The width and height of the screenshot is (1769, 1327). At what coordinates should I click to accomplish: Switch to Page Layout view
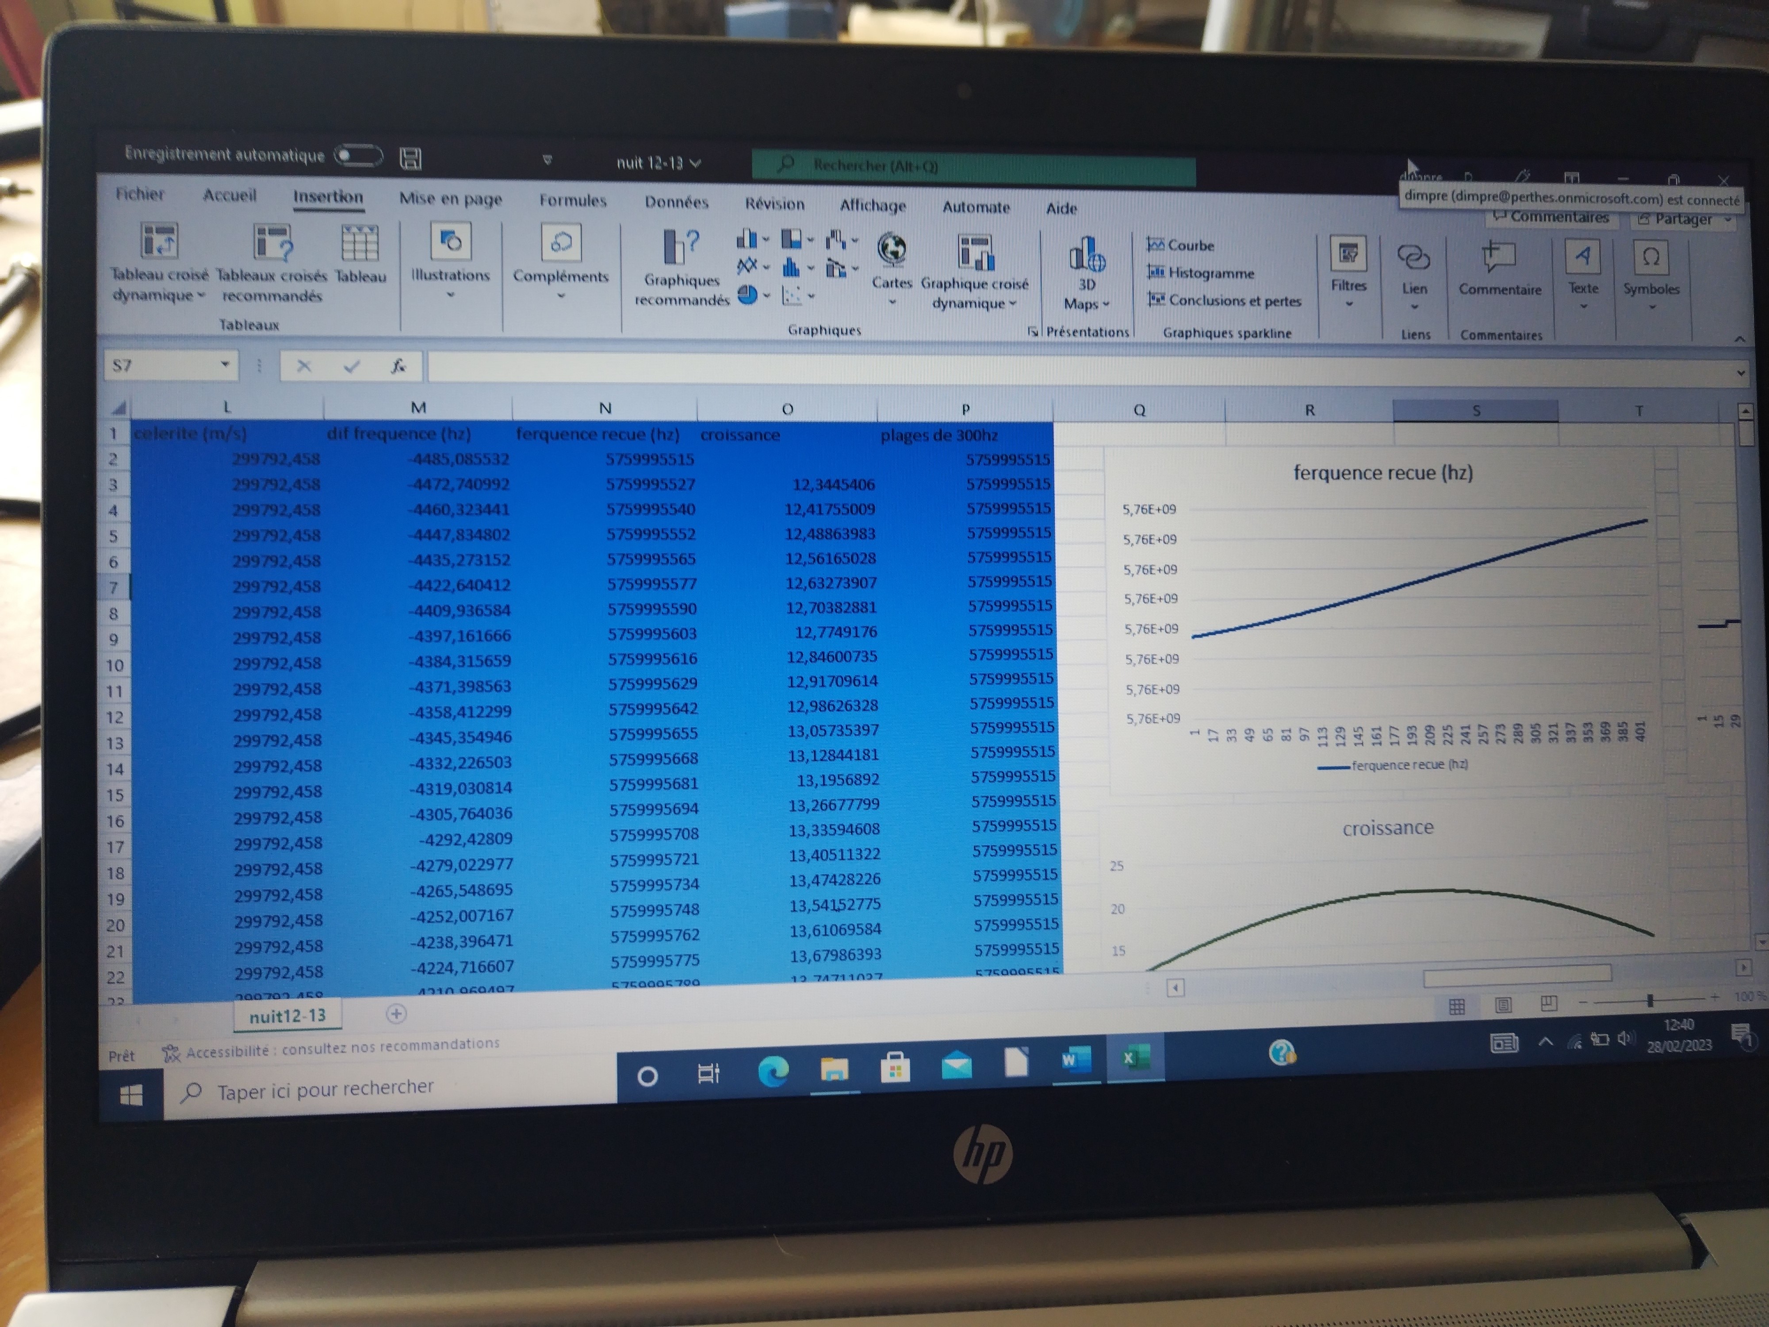(1503, 1005)
